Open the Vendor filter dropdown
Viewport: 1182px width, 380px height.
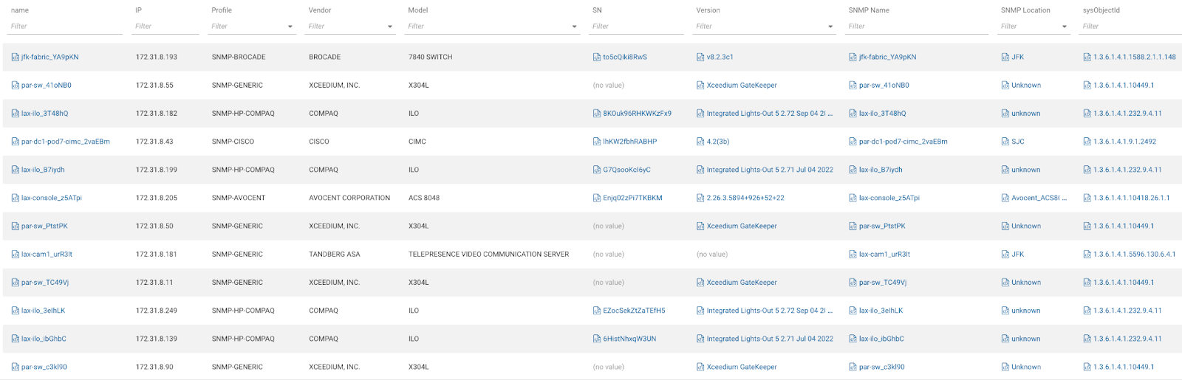point(390,27)
